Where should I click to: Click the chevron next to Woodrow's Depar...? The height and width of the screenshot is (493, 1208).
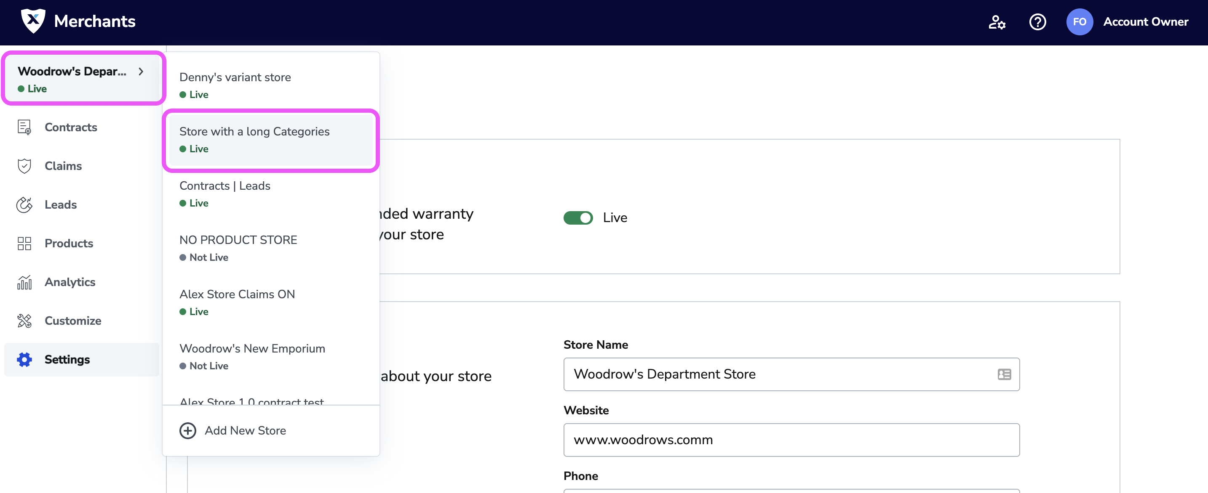(x=141, y=72)
